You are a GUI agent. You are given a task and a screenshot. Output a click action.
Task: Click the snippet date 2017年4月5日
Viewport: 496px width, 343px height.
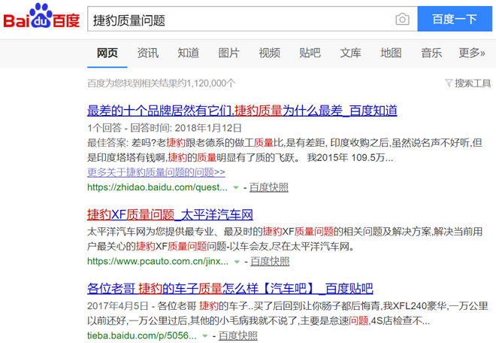118,306
